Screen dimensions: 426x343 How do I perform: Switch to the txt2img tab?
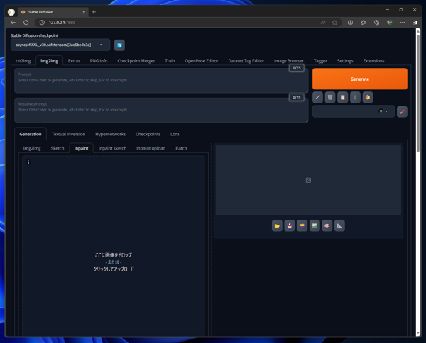pyautogui.click(x=23, y=61)
